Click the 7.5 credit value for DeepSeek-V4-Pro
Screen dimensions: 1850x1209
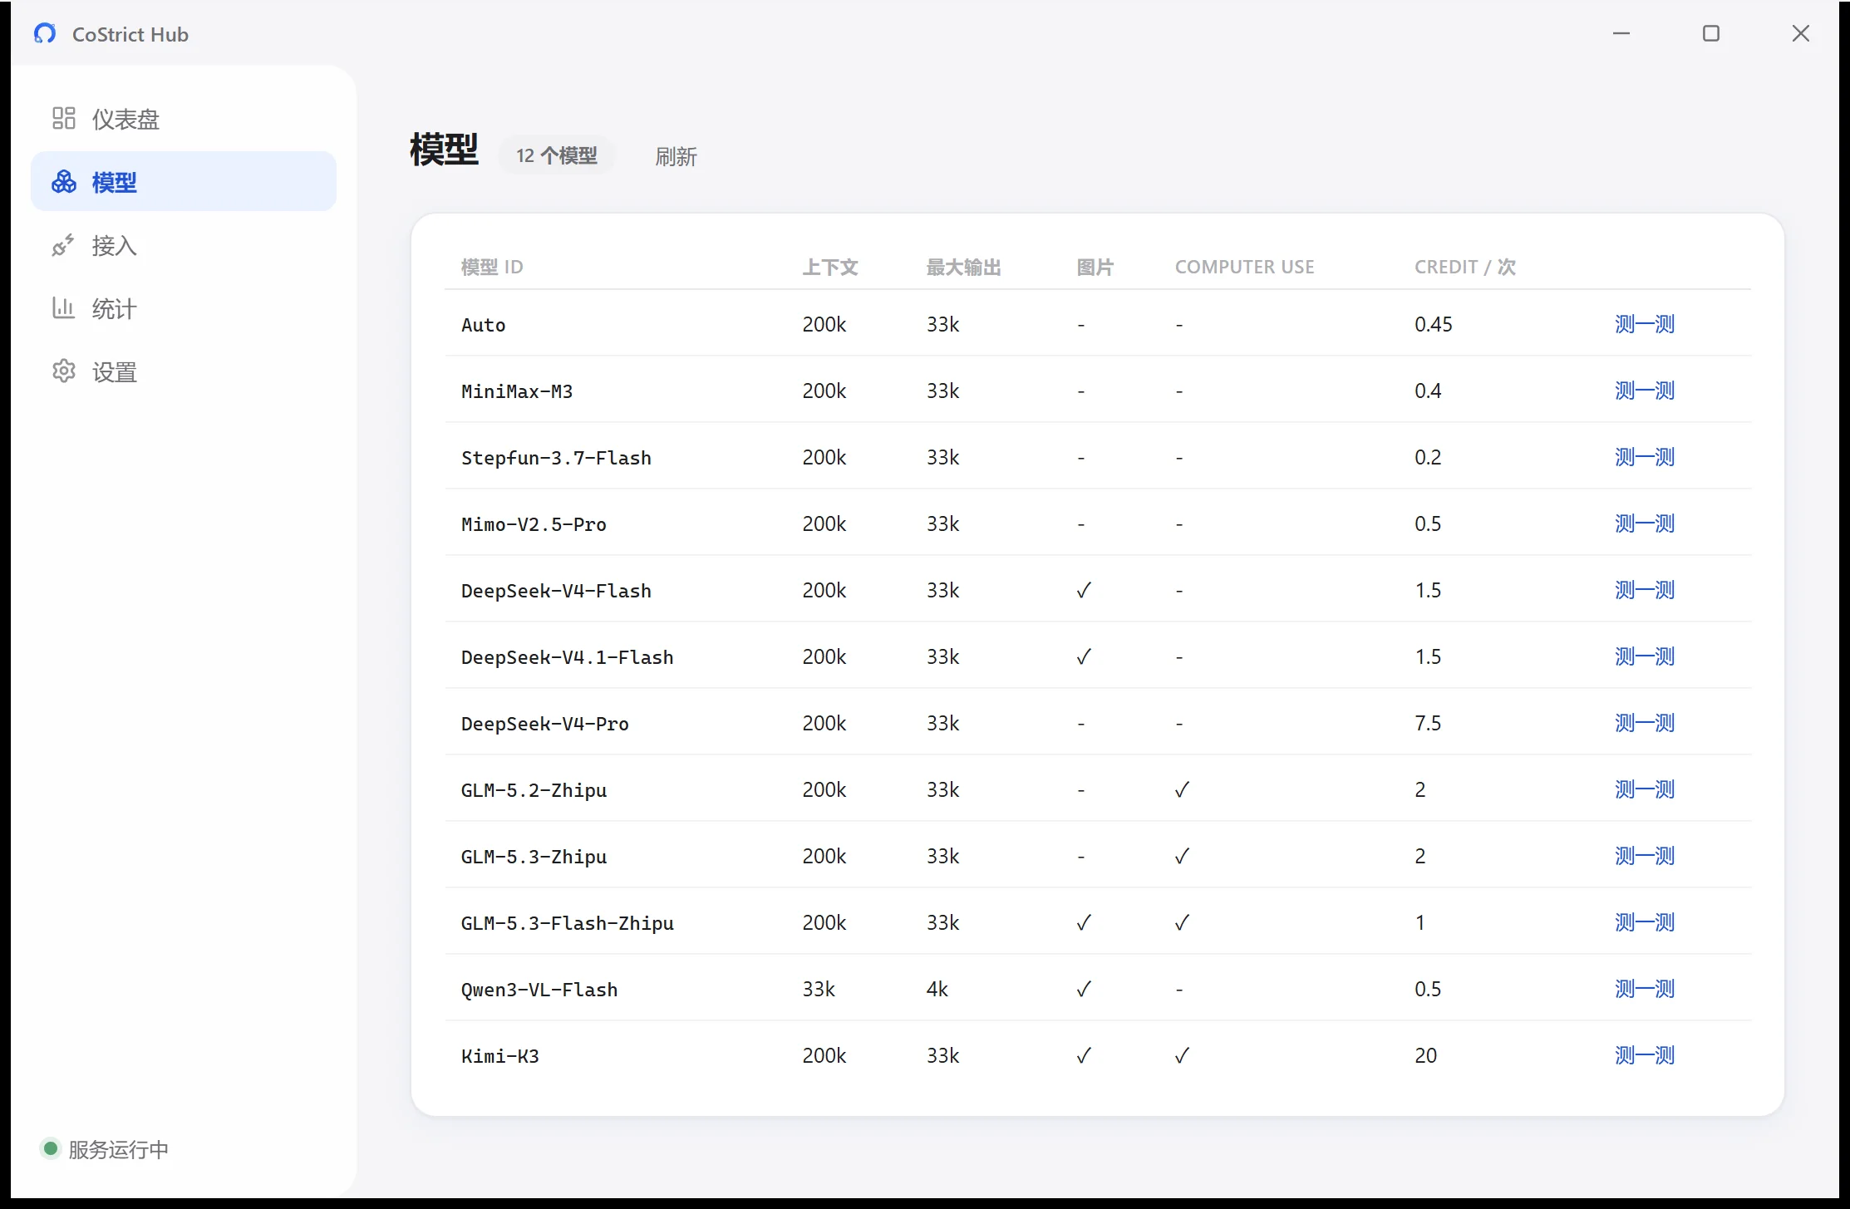coord(1428,723)
